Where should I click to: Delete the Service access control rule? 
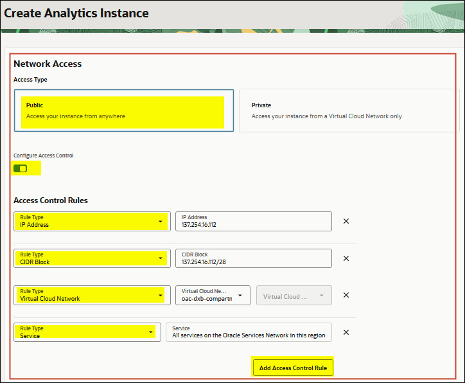tap(346, 332)
